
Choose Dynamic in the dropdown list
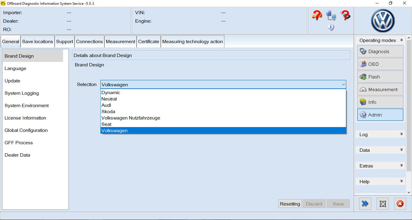click(x=223, y=93)
